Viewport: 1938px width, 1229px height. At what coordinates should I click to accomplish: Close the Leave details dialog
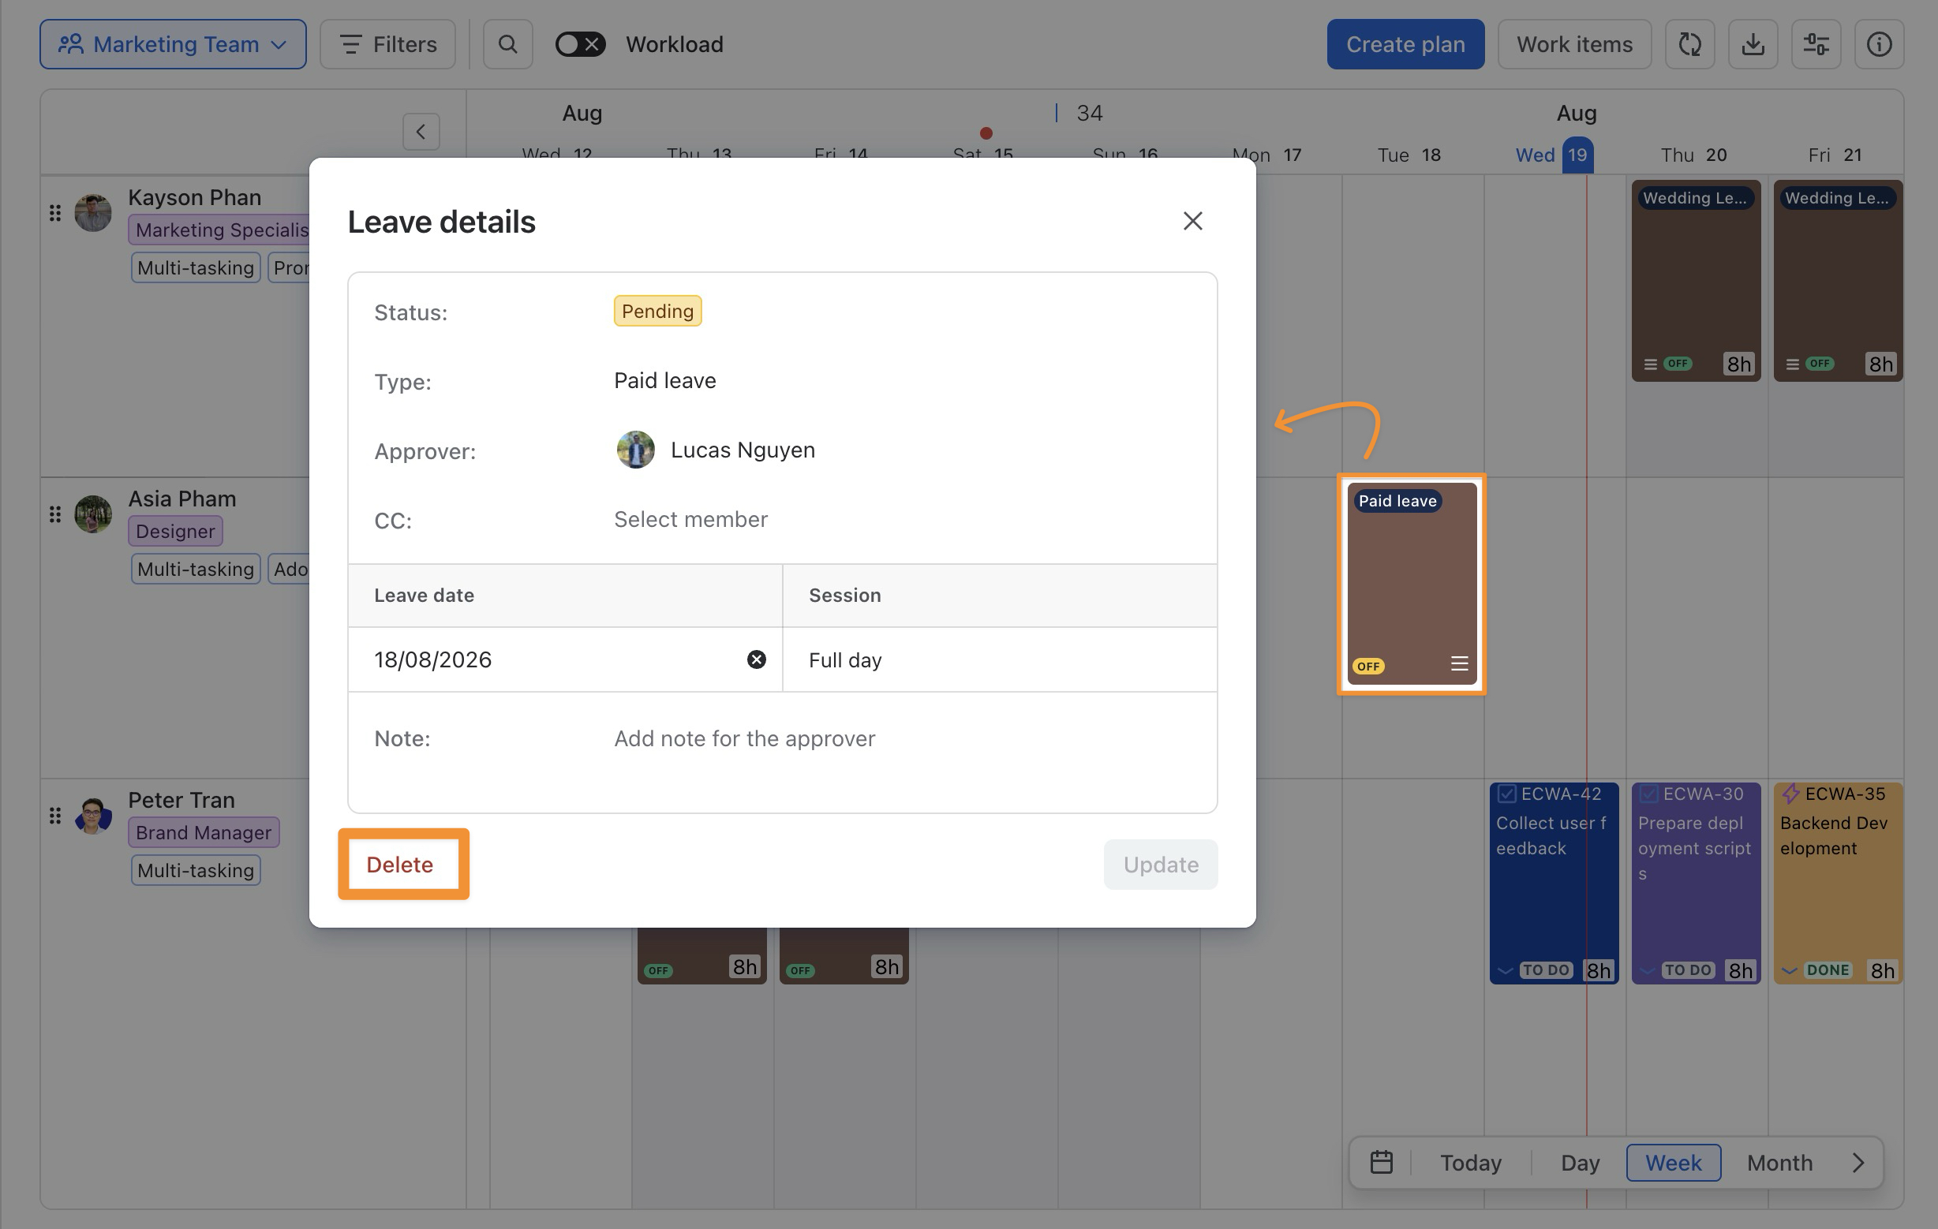click(x=1192, y=221)
